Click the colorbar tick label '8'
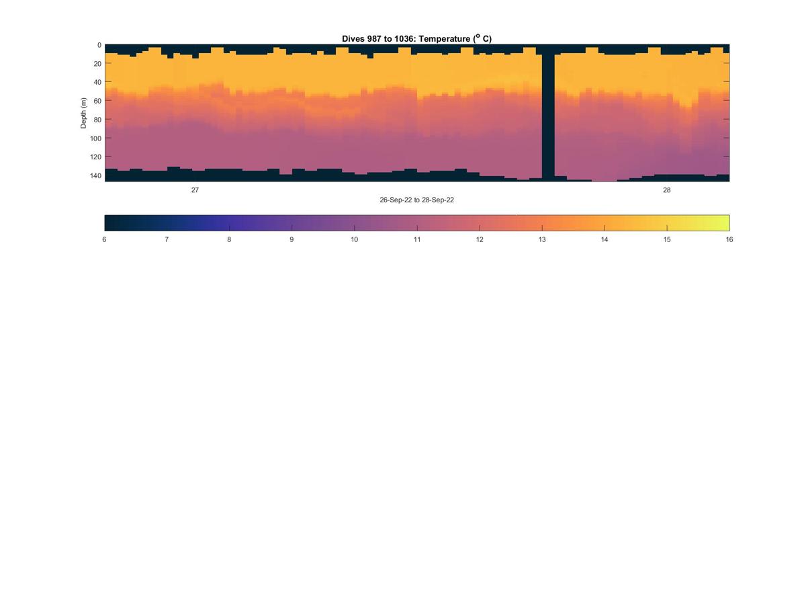Image resolution: width=806 pixels, height=595 pixels. (x=229, y=239)
